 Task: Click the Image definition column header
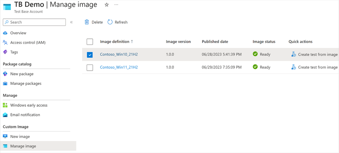coord(114,42)
